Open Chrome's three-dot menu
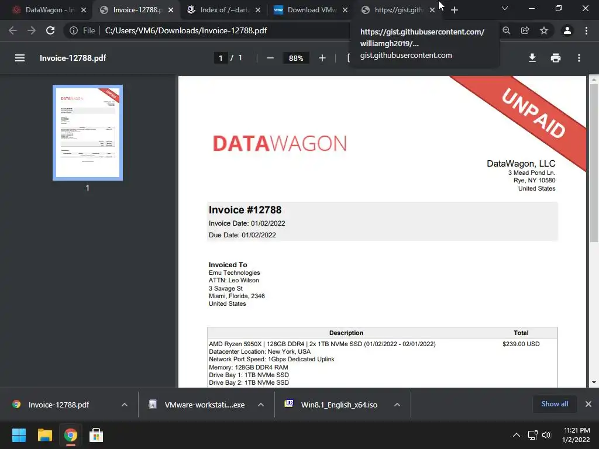The width and height of the screenshot is (599, 449). click(x=586, y=30)
